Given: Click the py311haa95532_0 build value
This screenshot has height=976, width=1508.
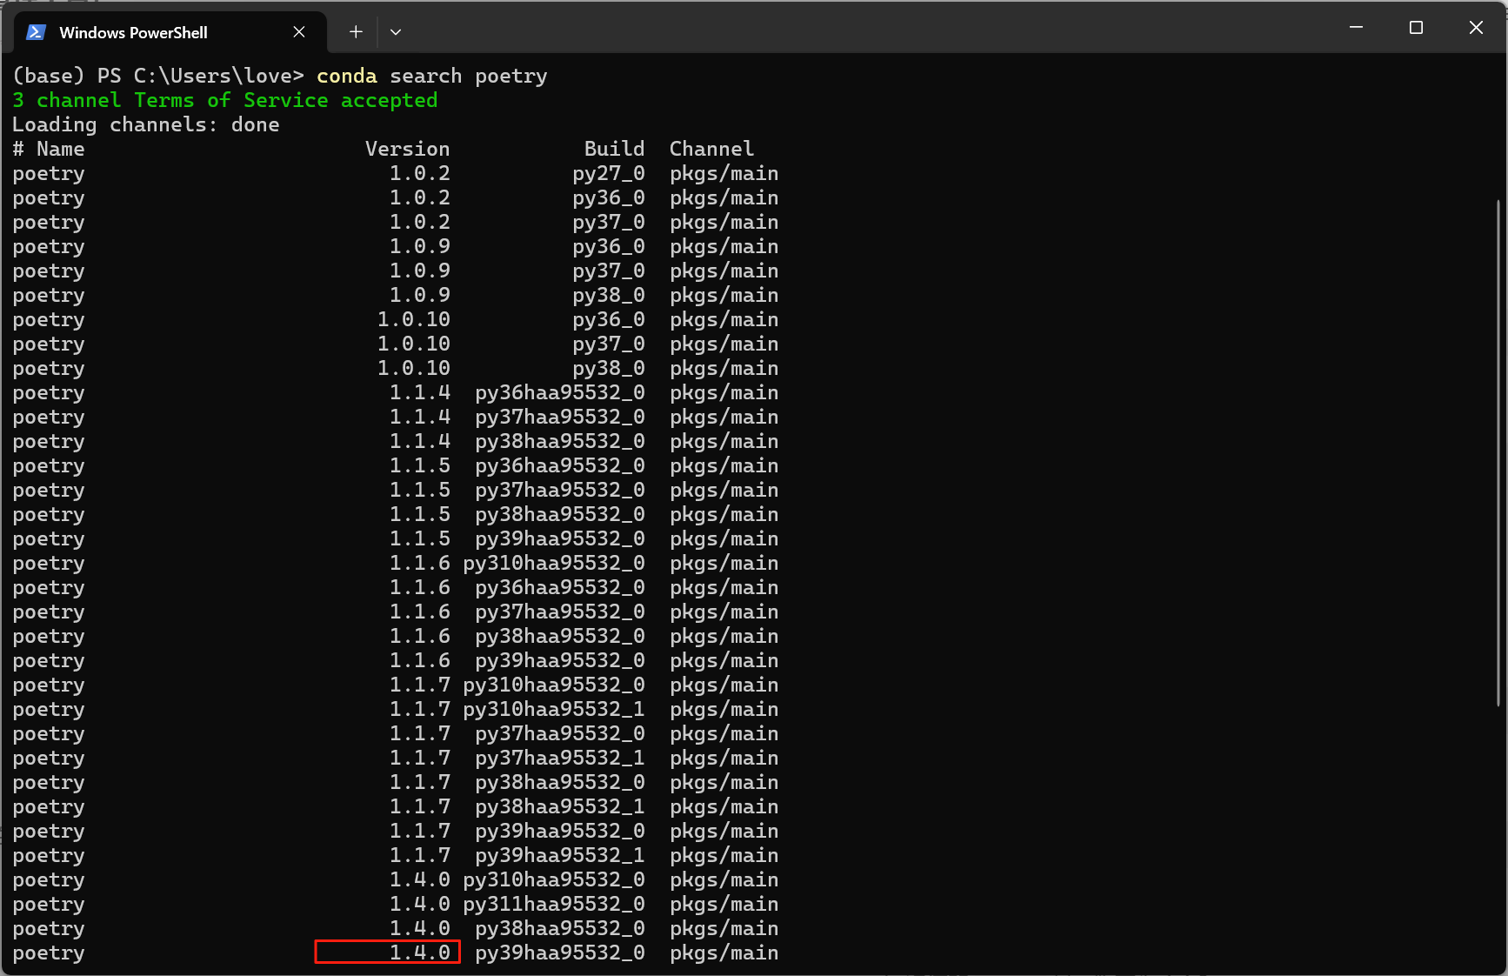Looking at the screenshot, I should pyautogui.click(x=554, y=905).
